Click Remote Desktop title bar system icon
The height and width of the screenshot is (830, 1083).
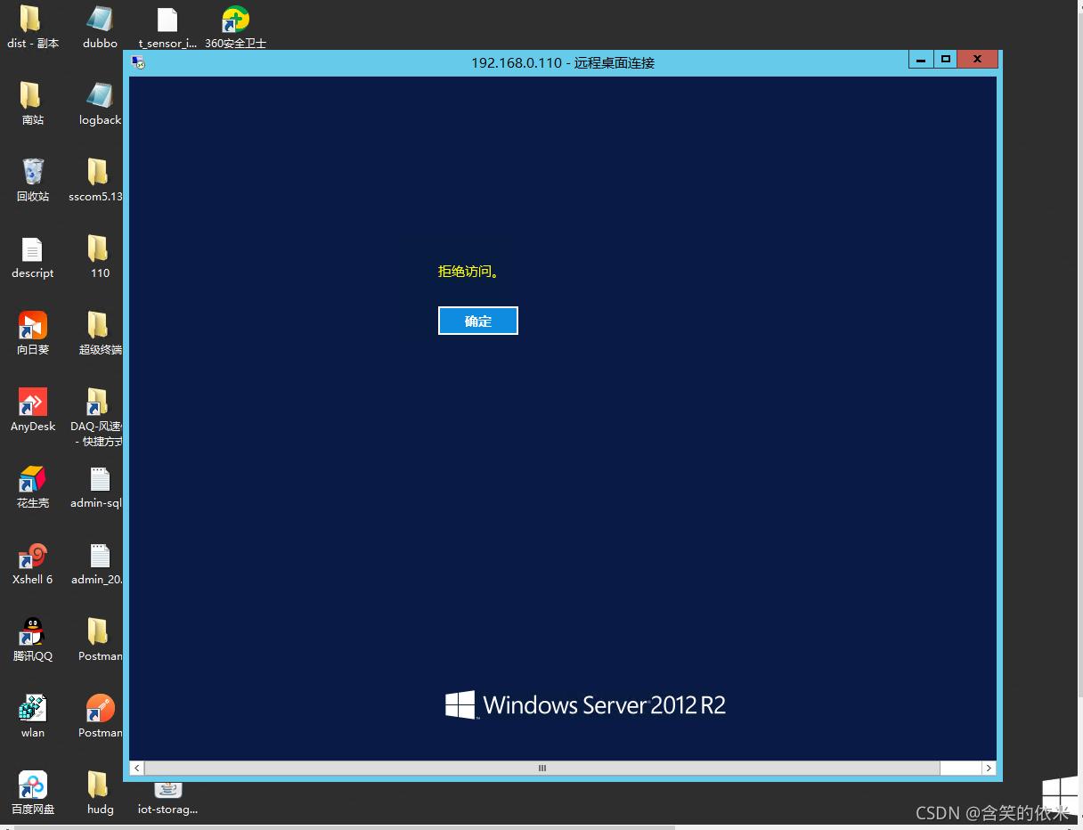138,62
